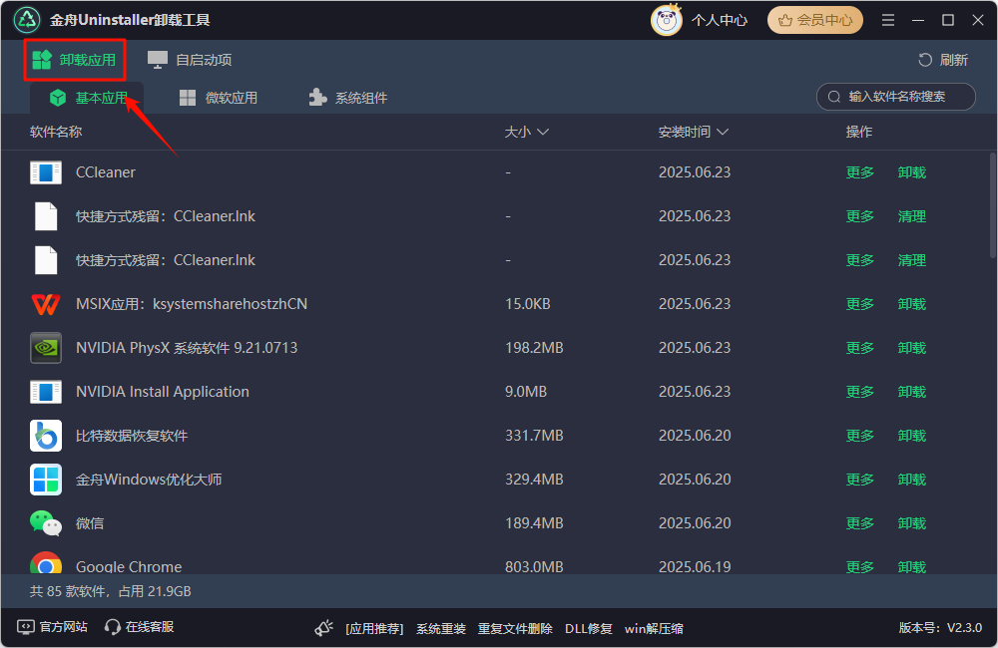Open 会员中心 button
Screen dimensions: 998x648
pyautogui.click(x=815, y=20)
